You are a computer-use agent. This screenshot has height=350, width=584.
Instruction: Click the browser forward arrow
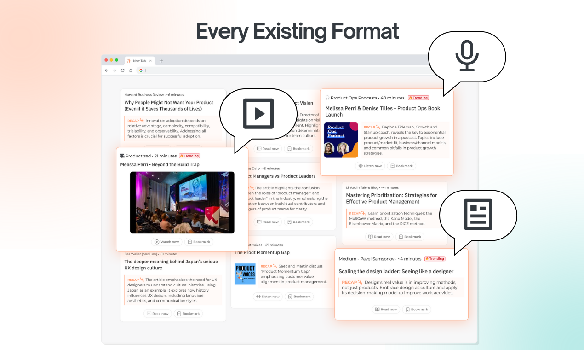pyautogui.click(x=115, y=70)
